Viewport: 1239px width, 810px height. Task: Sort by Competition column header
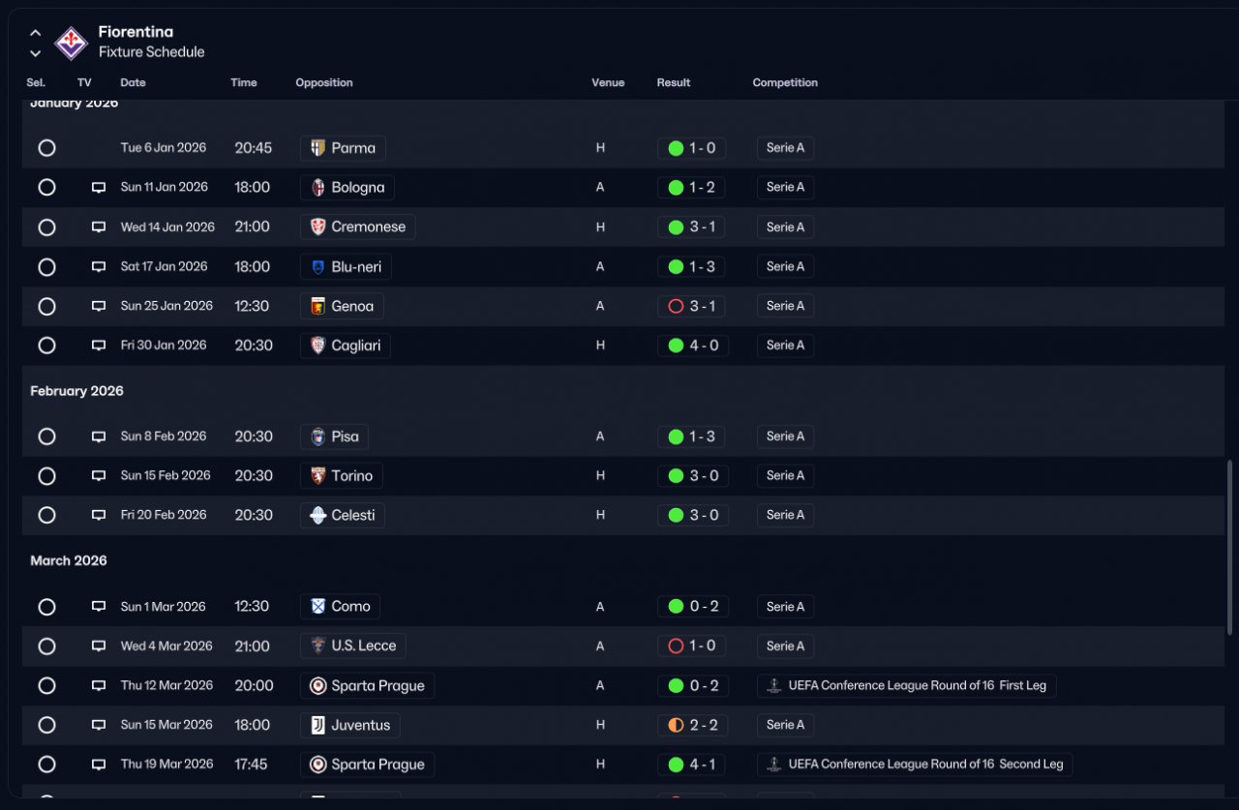pyautogui.click(x=785, y=82)
